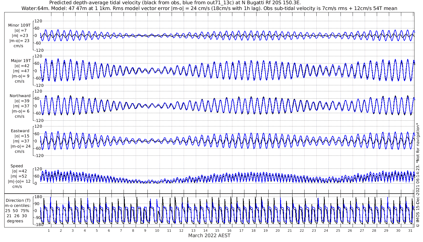Select the 'Northward' panel label
The width and height of the screenshot is (423, 242).
click(x=20, y=96)
